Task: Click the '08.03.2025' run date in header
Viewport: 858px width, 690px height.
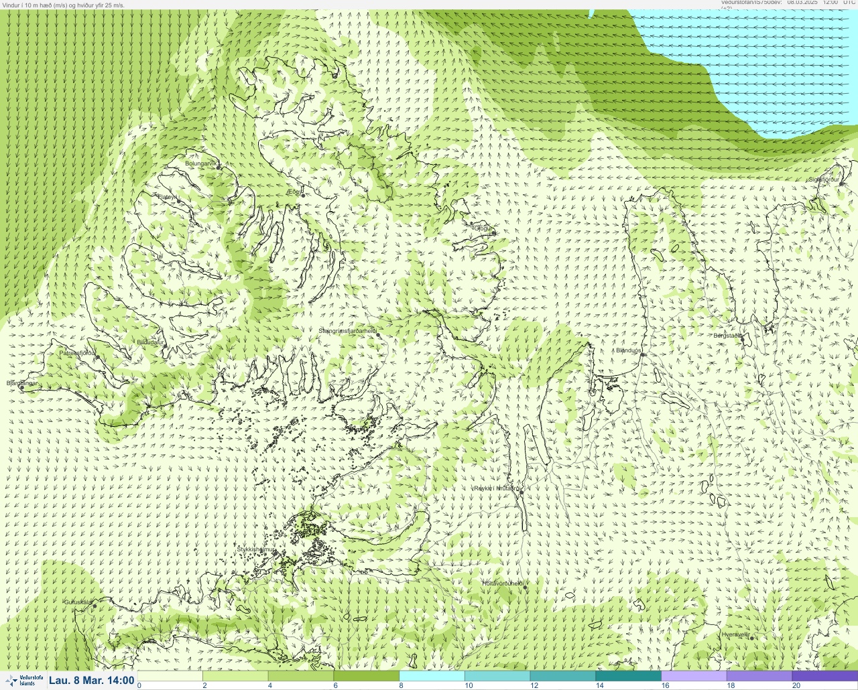Action: point(803,3)
